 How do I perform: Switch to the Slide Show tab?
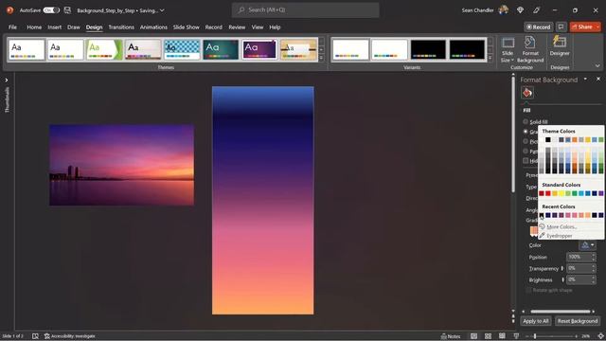coord(186,27)
